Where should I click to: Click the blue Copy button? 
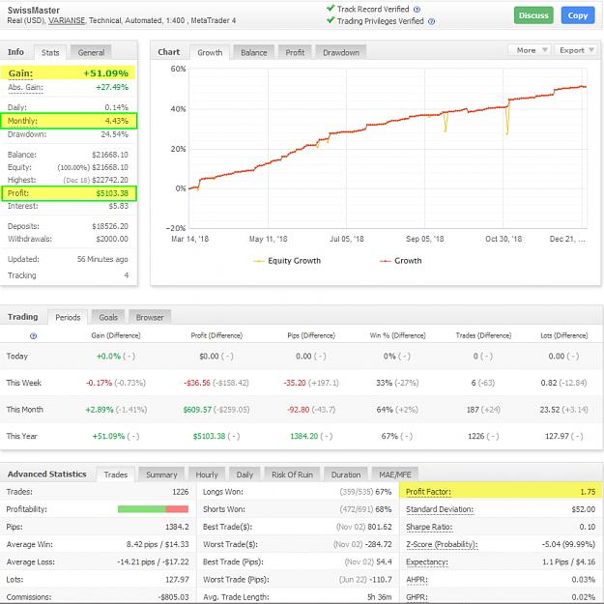pyautogui.click(x=577, y=15)
